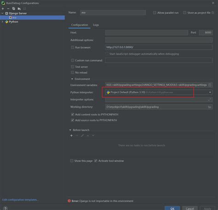The height and width of the screenshot is (210, 218).
Task: Uncheck Add content roots to PYTHONPATH
Action: 73,115
